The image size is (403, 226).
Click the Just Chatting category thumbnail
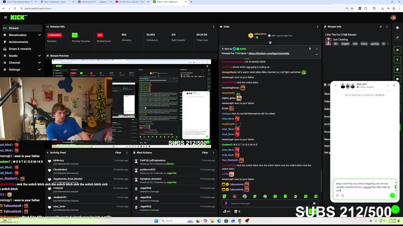[328, 42]
